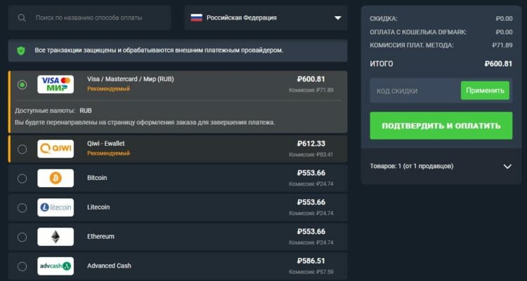
Task: Select the Litecoin radio button
Action: click(22, 207)
